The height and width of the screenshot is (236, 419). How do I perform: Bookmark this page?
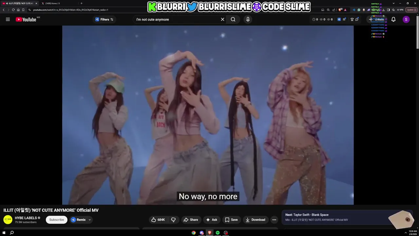pyautogui.click(x=23, y=10)
